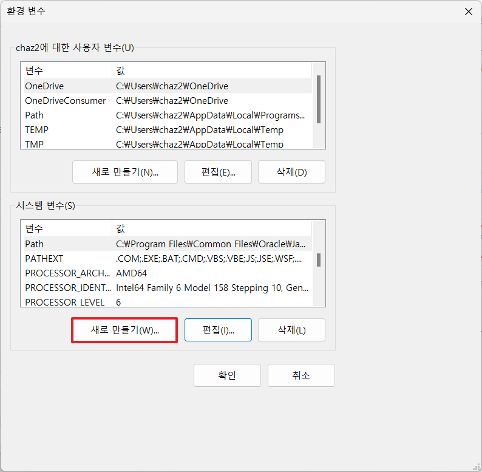Image resolution: width=482 pixels, height=472 pixels.
Task: Click the .COM;.EXE;.BAT value cell
Action: 209,258
